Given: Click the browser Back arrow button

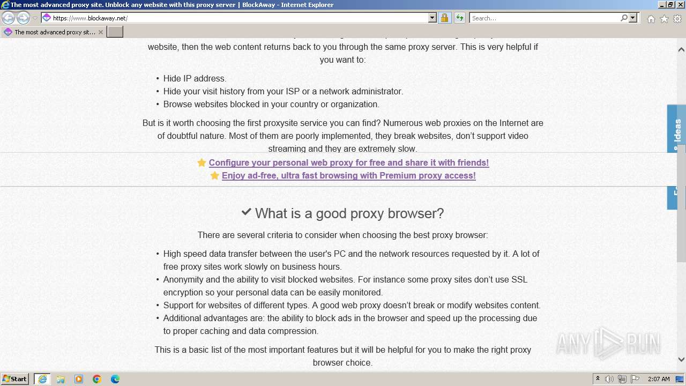Looking at the screenshot, I should click(9, 18).
